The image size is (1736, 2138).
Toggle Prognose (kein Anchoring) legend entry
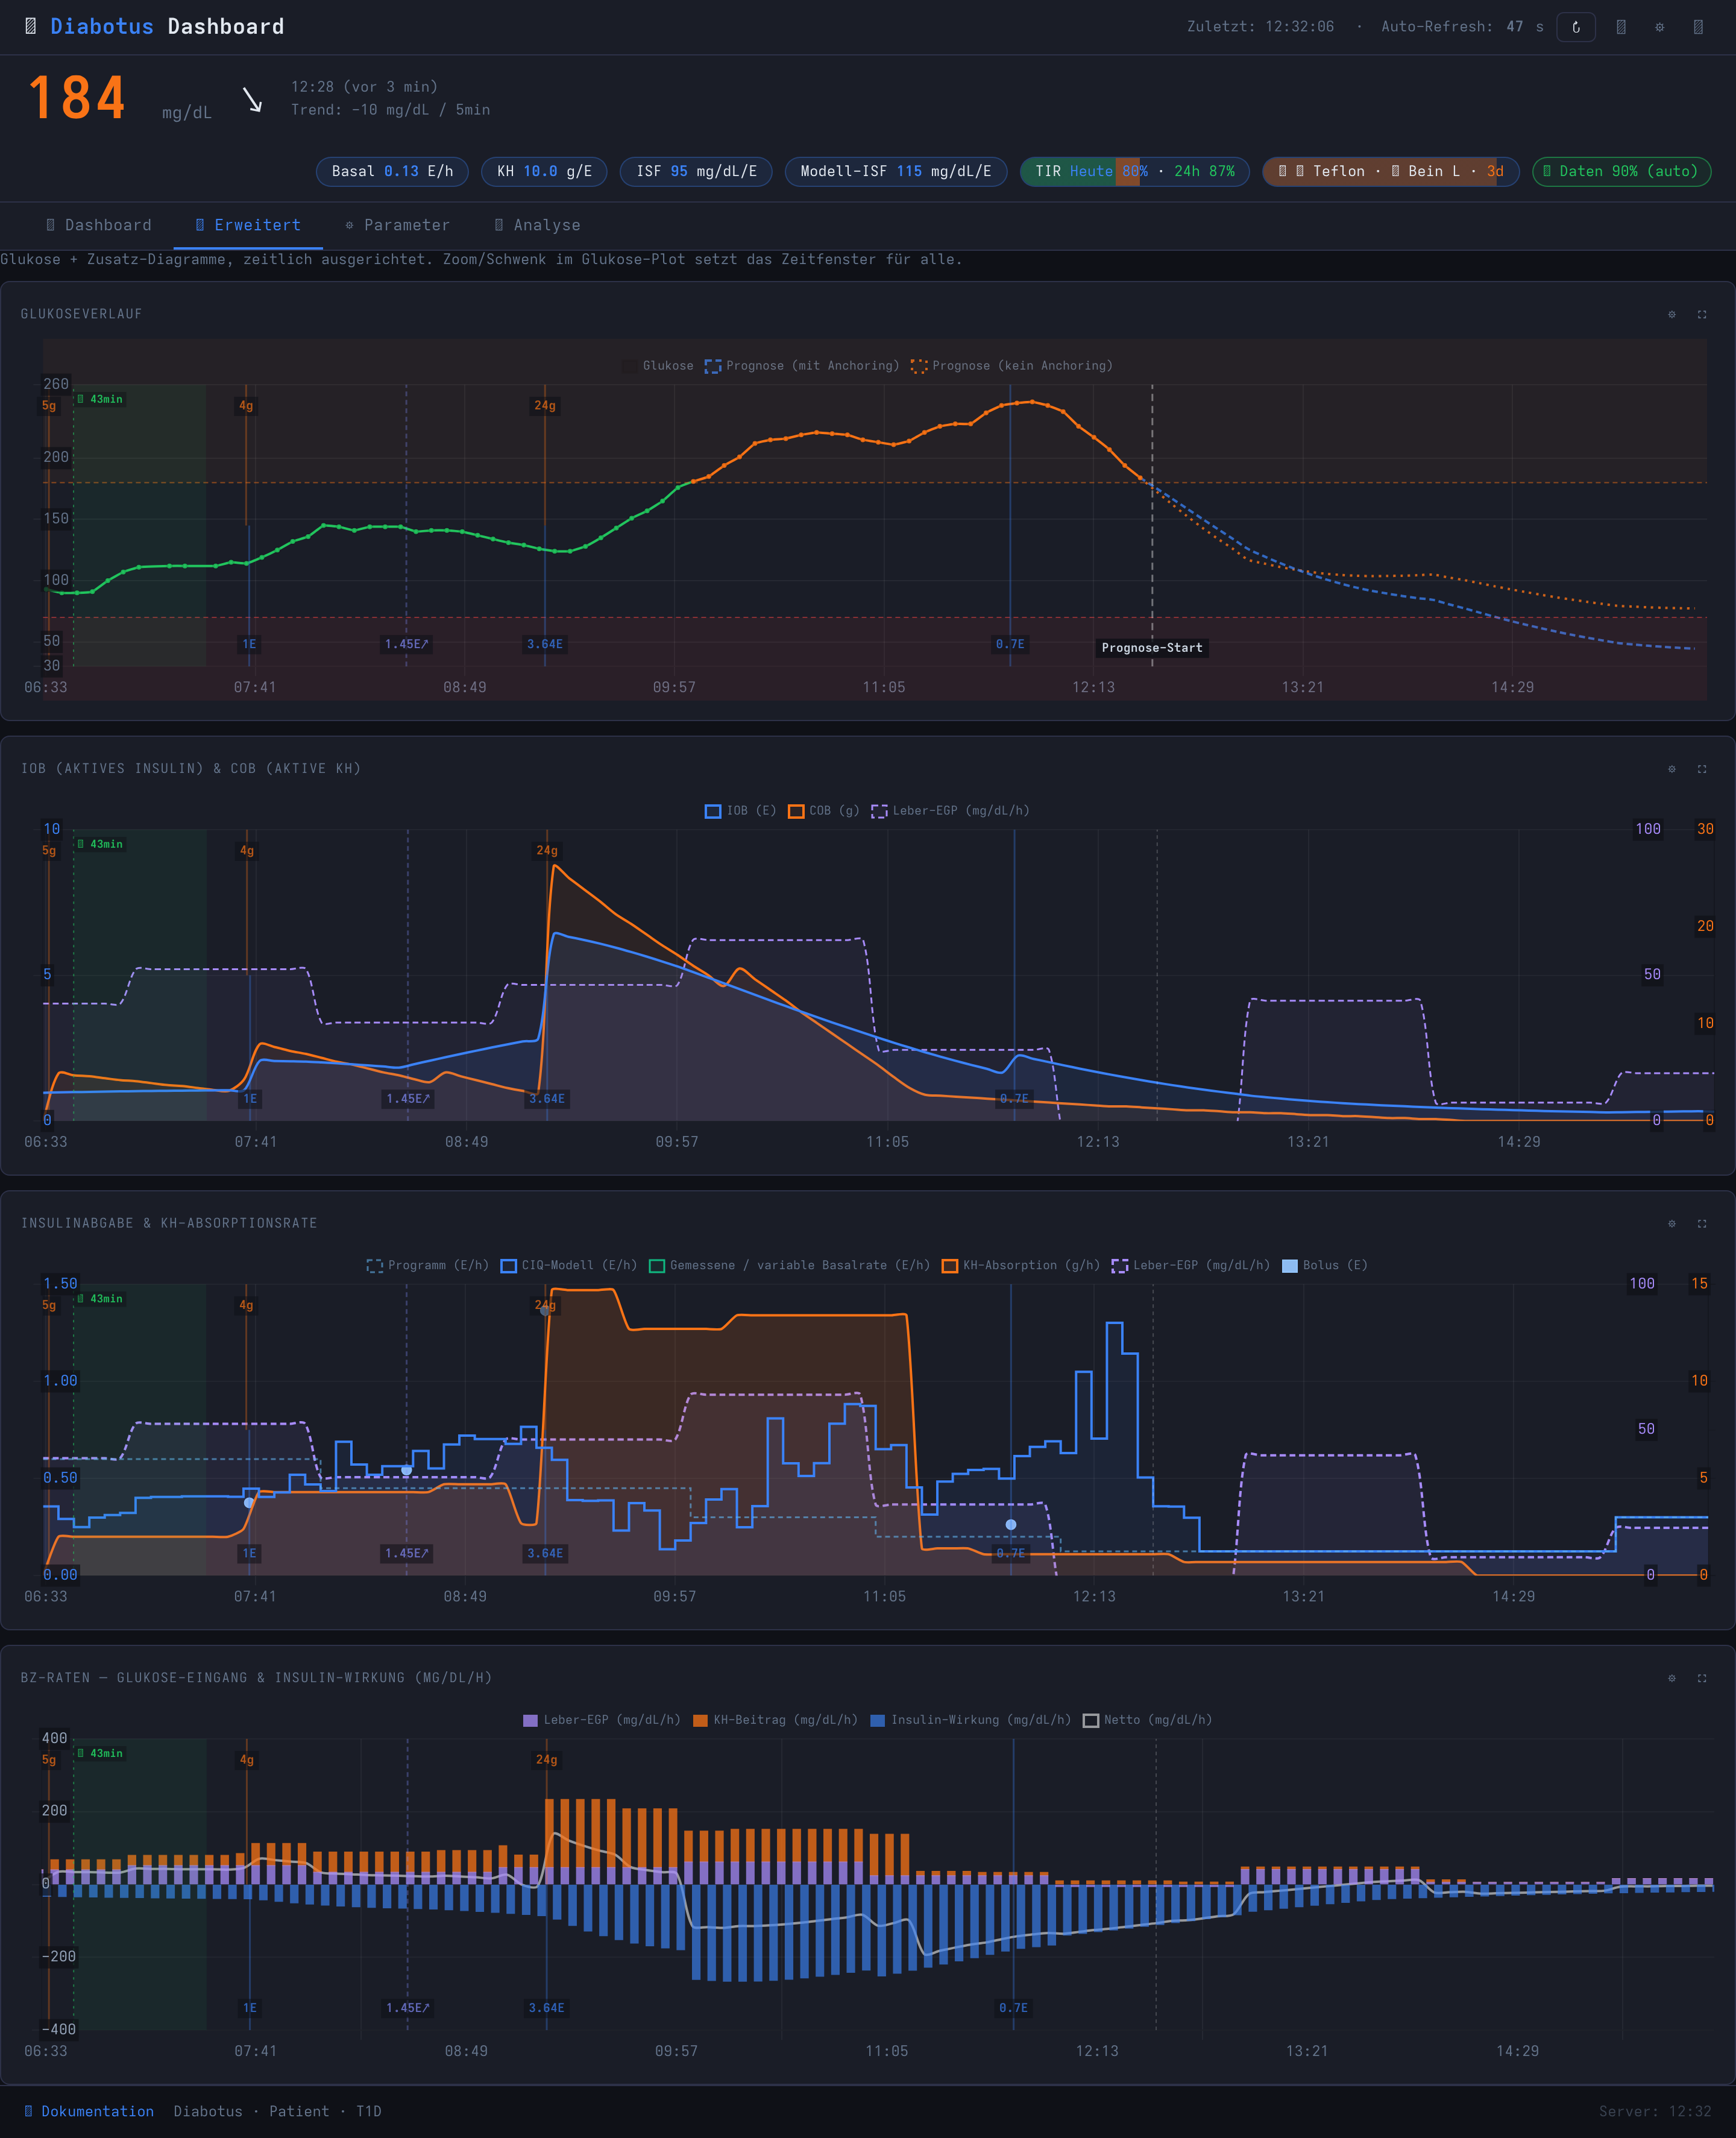point(1011,366)
